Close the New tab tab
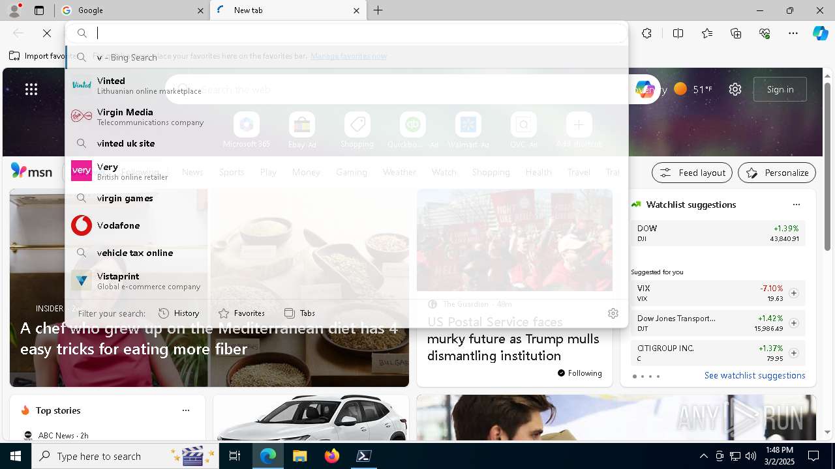The width and height of the screenshot is (835, 469). tap(356, 10)
